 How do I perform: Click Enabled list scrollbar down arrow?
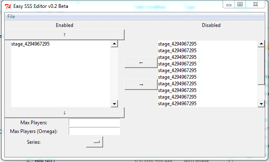tap(114, 104)
